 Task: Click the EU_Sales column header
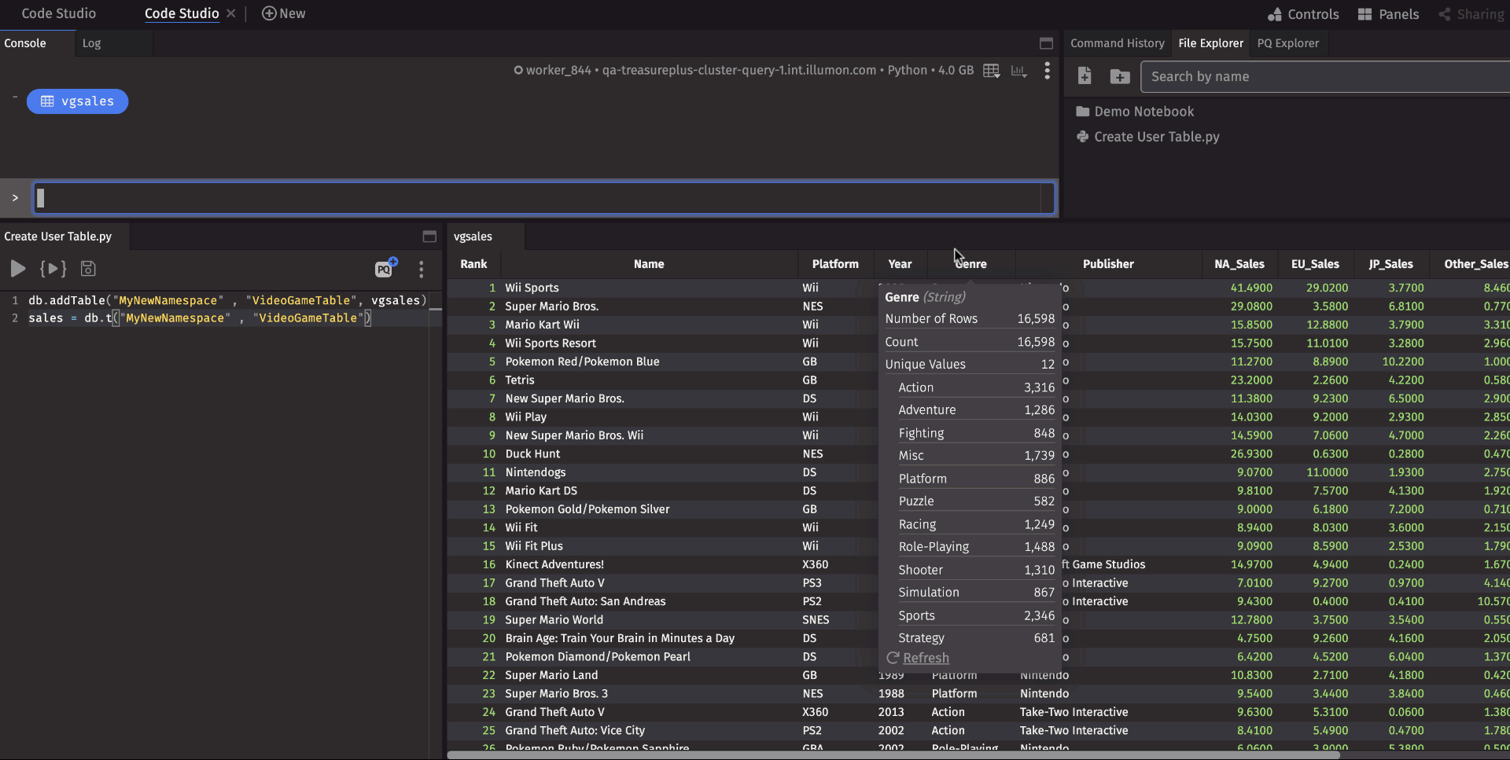1315,264
